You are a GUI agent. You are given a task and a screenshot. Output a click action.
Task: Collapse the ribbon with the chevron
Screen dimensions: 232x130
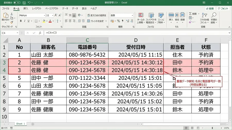(229, 27)
